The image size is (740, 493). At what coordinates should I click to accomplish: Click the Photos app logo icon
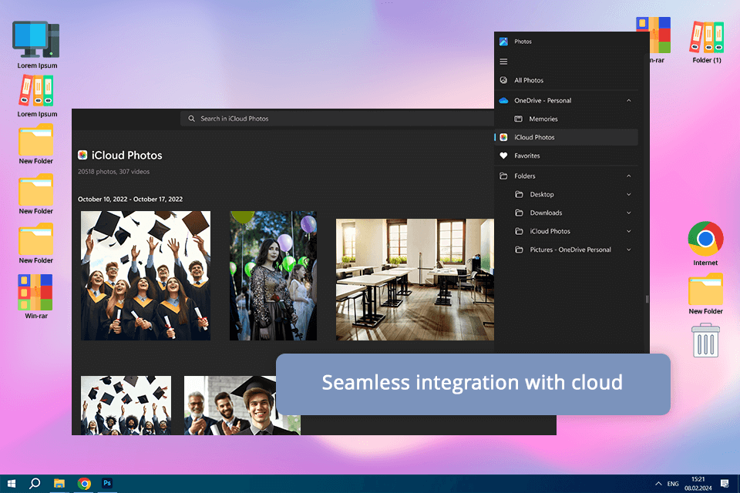503,42
